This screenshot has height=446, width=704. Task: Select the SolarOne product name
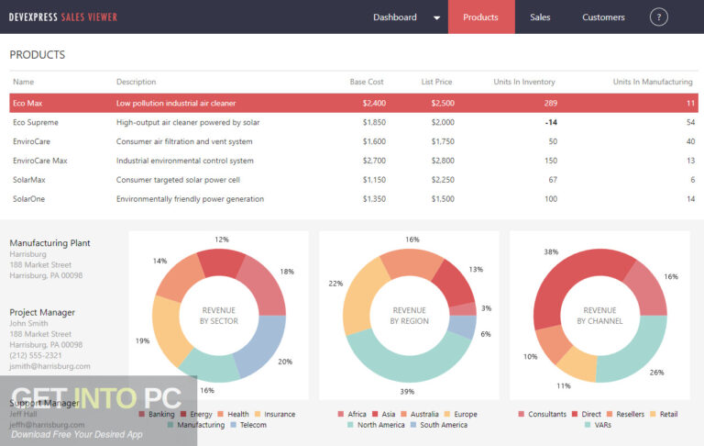[x=28, y=199]
